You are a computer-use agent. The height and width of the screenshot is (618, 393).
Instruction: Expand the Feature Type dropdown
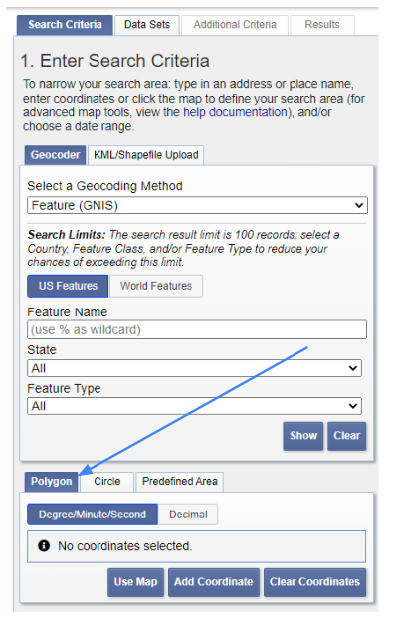(x=194, y=406)
